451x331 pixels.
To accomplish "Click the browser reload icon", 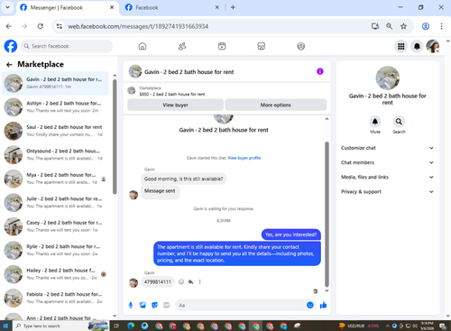I will (x=41, y=26).
